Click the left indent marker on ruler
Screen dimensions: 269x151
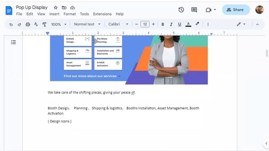[x=47, y=34]
